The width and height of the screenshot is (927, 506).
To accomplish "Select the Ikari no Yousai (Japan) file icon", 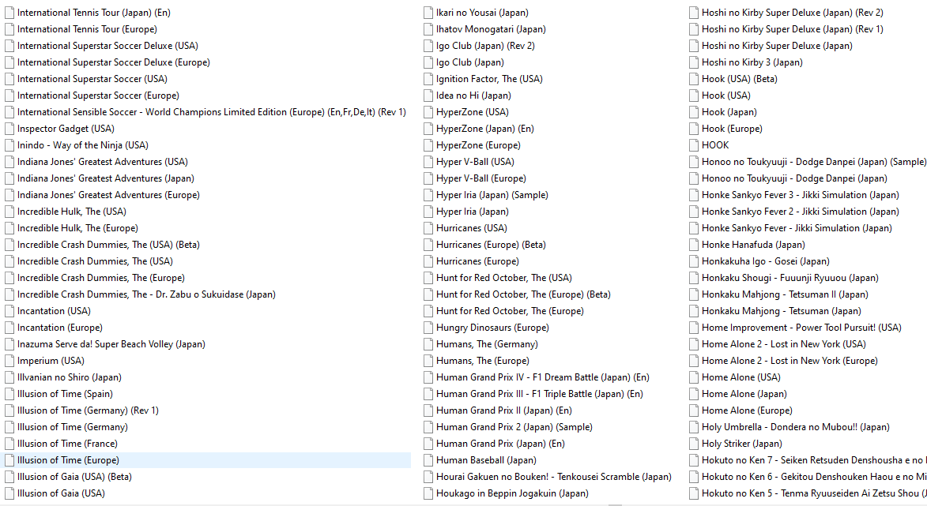I will (428, 13).
